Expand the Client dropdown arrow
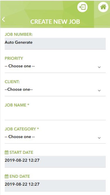Screen dimensions: 110x195 99,90
